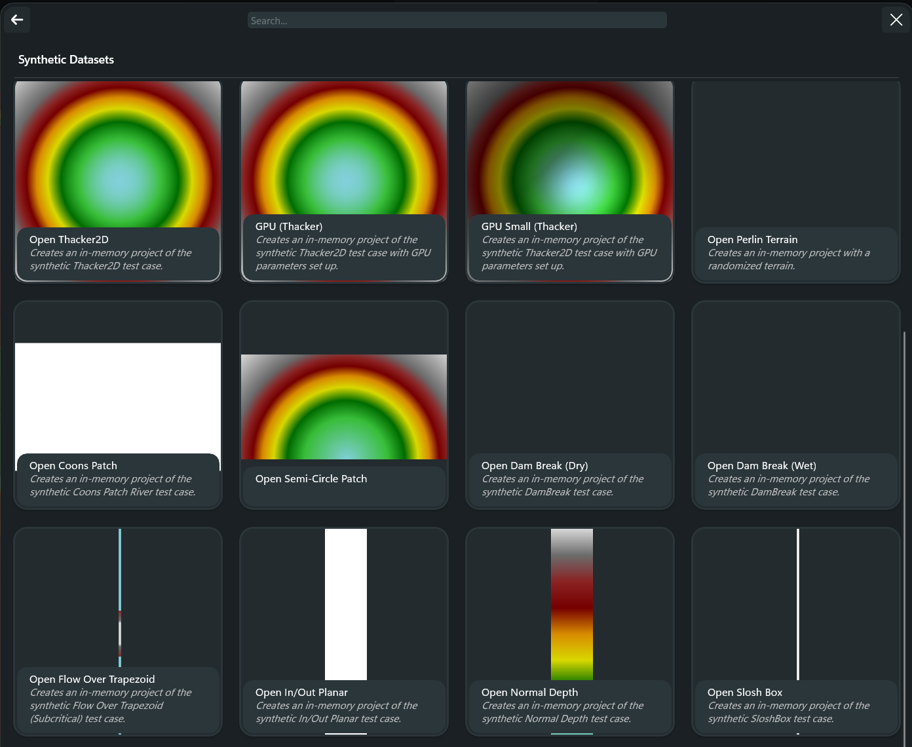Choose the Open Slosh Box dataset

coord(796,706)
